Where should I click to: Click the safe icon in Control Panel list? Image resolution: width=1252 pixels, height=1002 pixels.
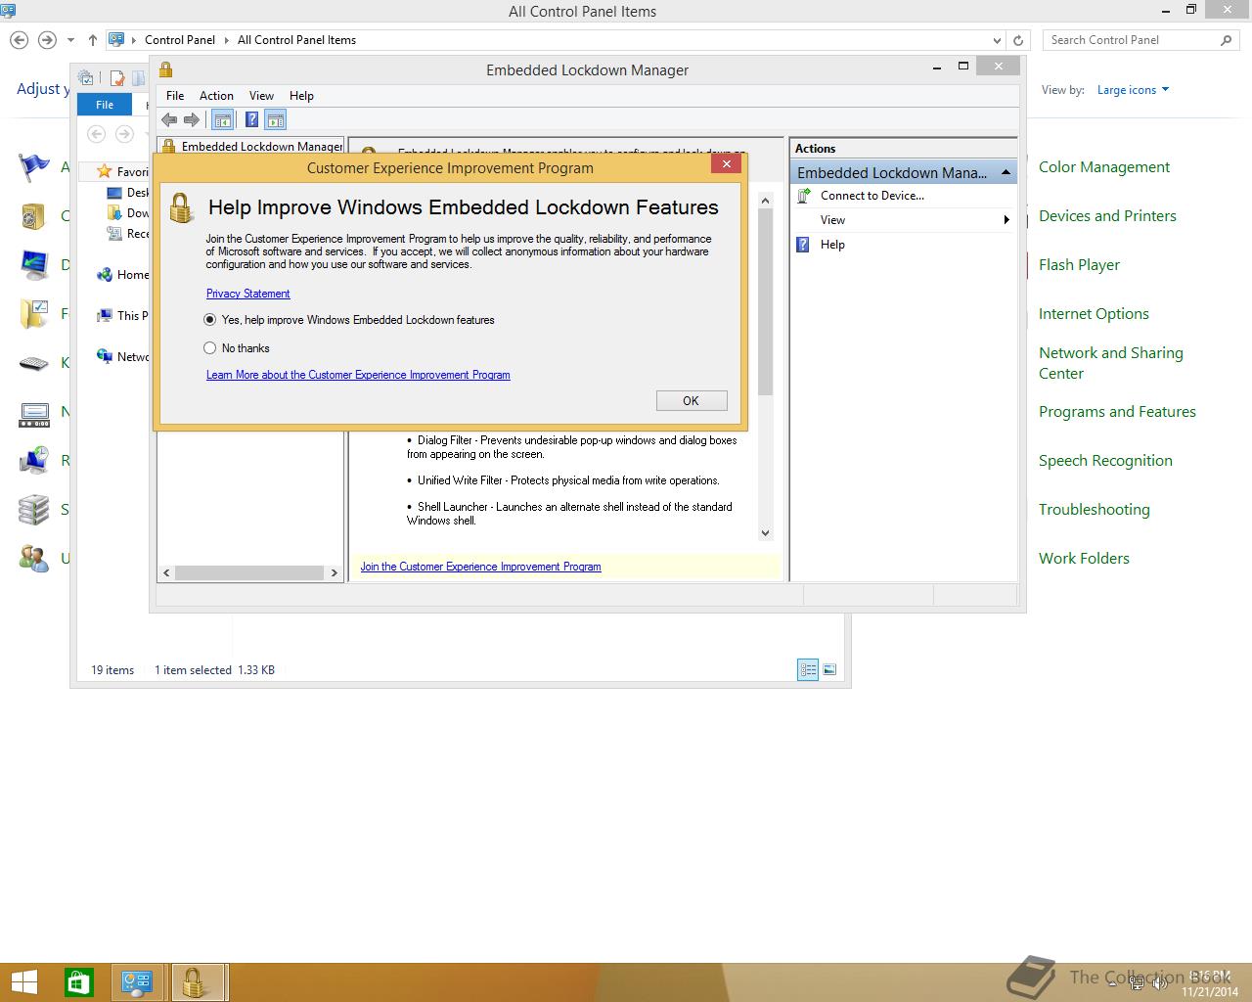pos(34,216)
